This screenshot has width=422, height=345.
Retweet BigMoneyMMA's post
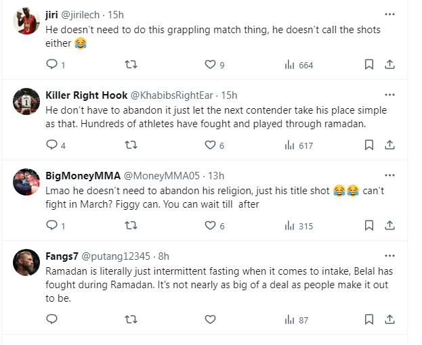coord(131,226)
